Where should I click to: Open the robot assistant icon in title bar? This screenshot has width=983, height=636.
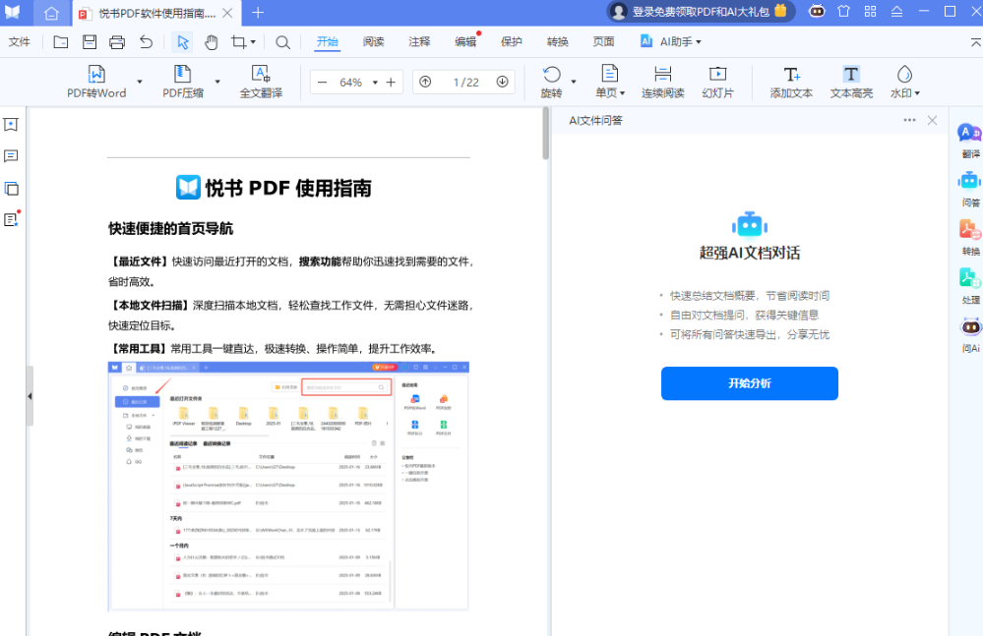(817, 11)
